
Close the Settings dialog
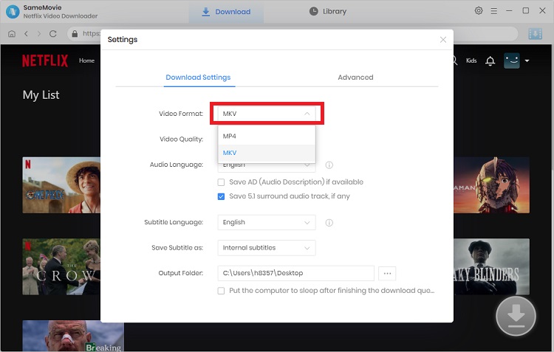click(443, 40)
